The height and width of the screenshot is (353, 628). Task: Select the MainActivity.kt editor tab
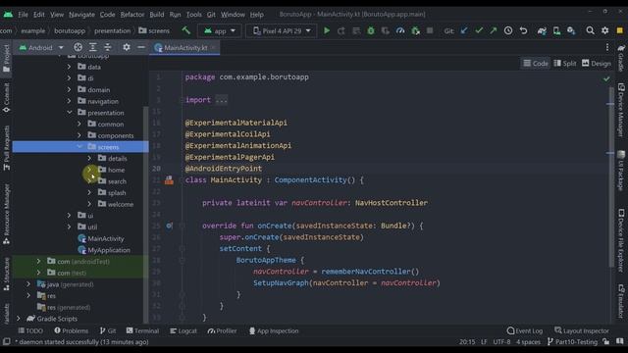coord(185,48)
